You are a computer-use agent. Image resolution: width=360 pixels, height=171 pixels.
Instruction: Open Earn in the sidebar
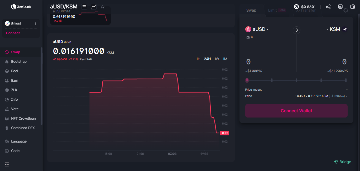pyautogui.click(x=21, y=80)
